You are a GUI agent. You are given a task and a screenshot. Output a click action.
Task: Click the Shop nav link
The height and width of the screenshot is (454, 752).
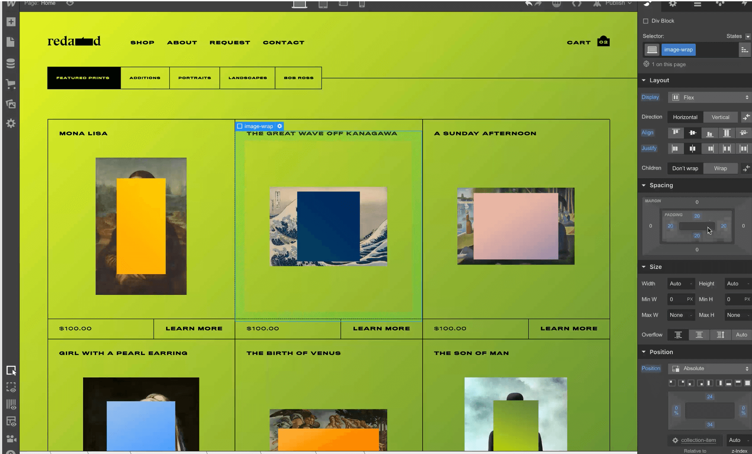click(142, 42)
